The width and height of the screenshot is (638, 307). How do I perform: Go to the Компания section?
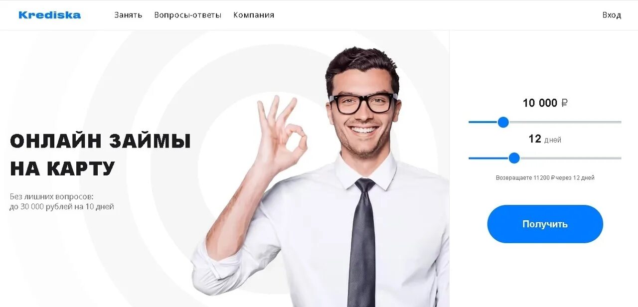[254, 15]
